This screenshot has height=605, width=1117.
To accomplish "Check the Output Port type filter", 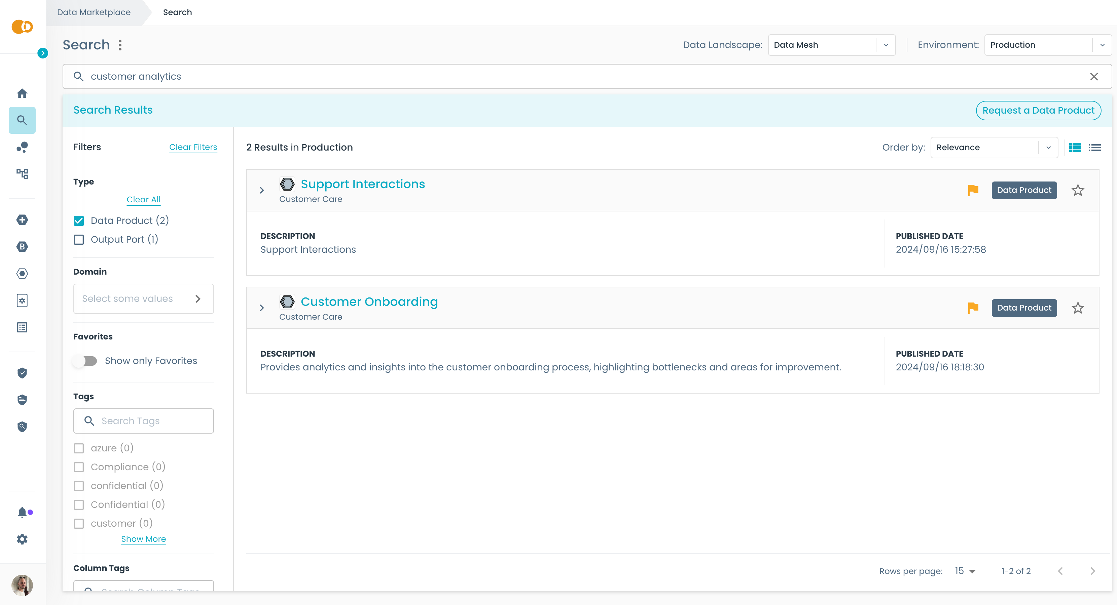I will 78,240.
